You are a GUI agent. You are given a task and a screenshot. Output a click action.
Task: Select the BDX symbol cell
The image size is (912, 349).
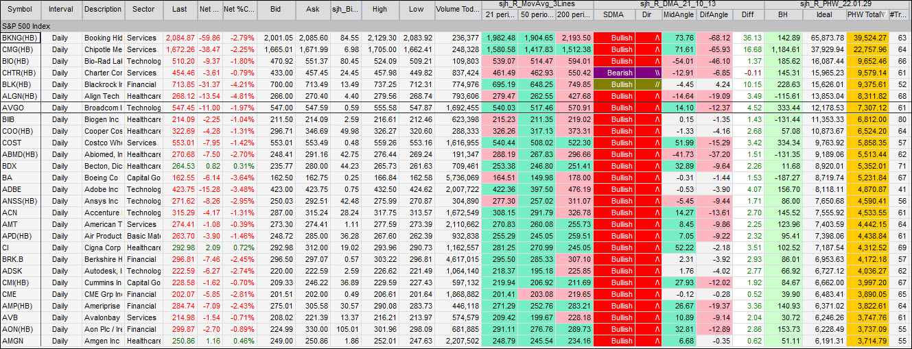(x=21, y=166)
